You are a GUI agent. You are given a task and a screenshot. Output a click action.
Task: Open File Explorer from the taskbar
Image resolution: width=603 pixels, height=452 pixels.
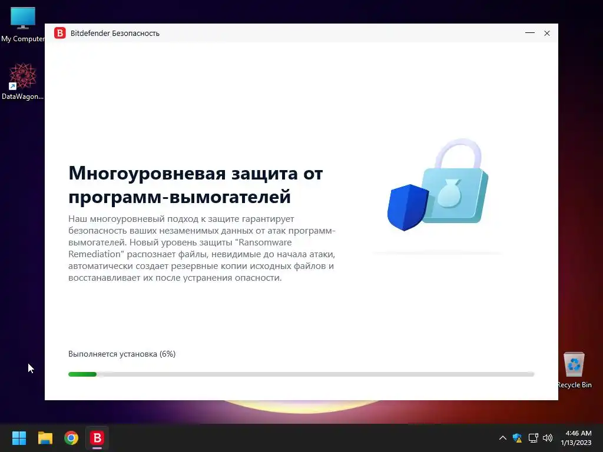pyautogui.click(x=45, y=438)
